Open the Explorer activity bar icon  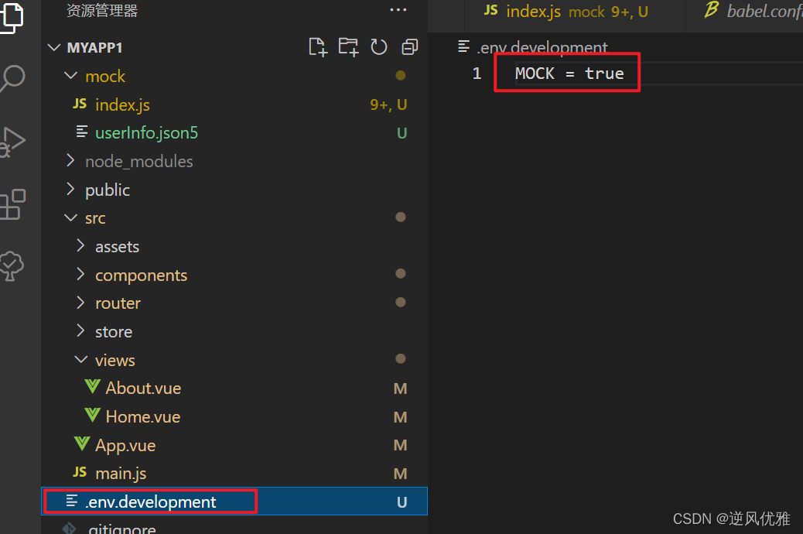click(12, 18)
